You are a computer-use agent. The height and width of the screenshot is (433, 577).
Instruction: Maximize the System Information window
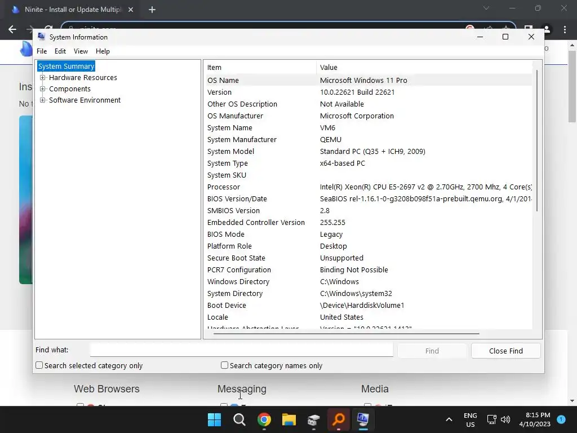click(505, 37)
